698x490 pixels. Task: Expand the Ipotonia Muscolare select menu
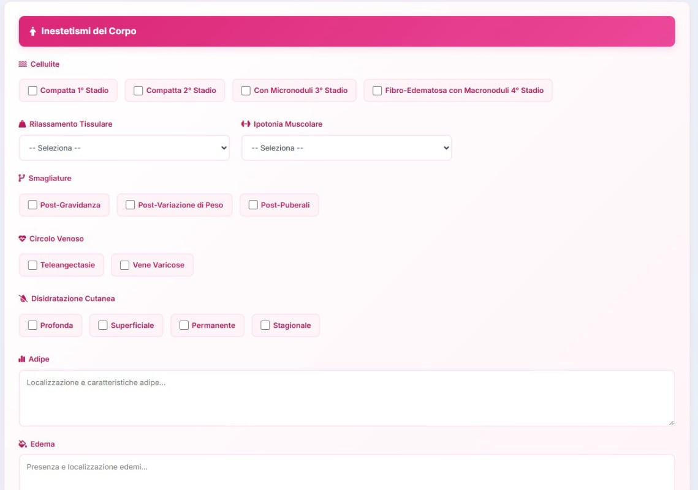347,148
